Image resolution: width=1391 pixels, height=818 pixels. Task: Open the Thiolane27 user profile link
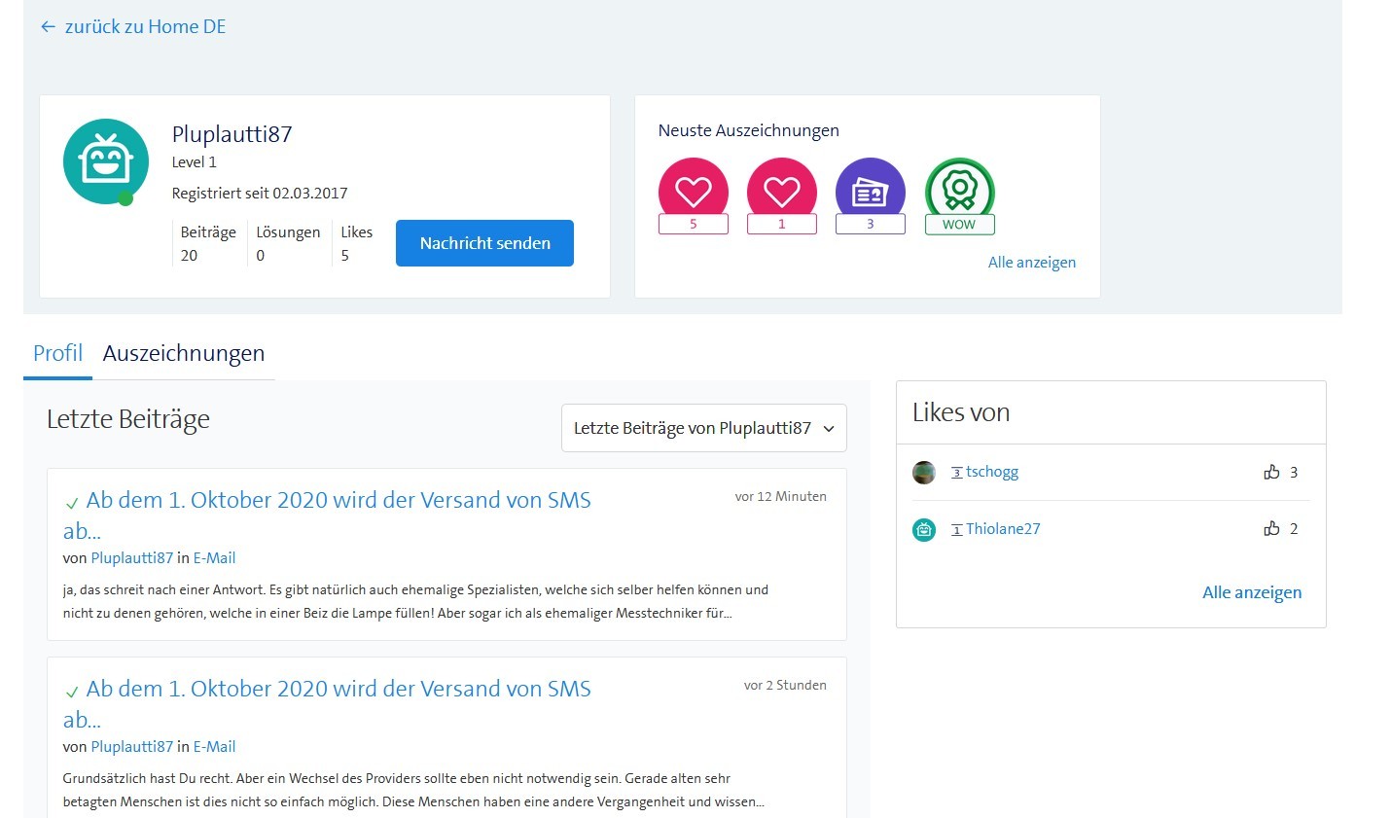[x=1002, y=529]
